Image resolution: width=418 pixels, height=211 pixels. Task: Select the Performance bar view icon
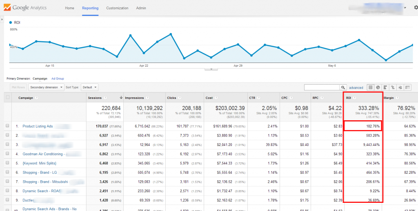click(x=385, y=88)
